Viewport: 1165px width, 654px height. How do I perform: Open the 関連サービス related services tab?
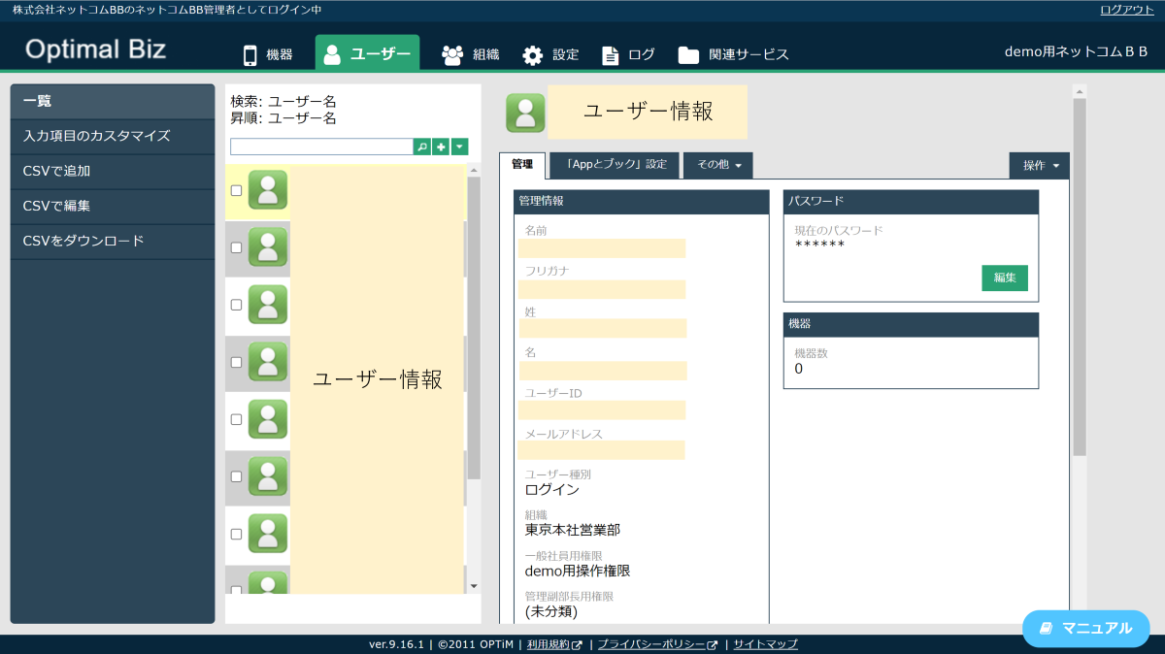734,54
